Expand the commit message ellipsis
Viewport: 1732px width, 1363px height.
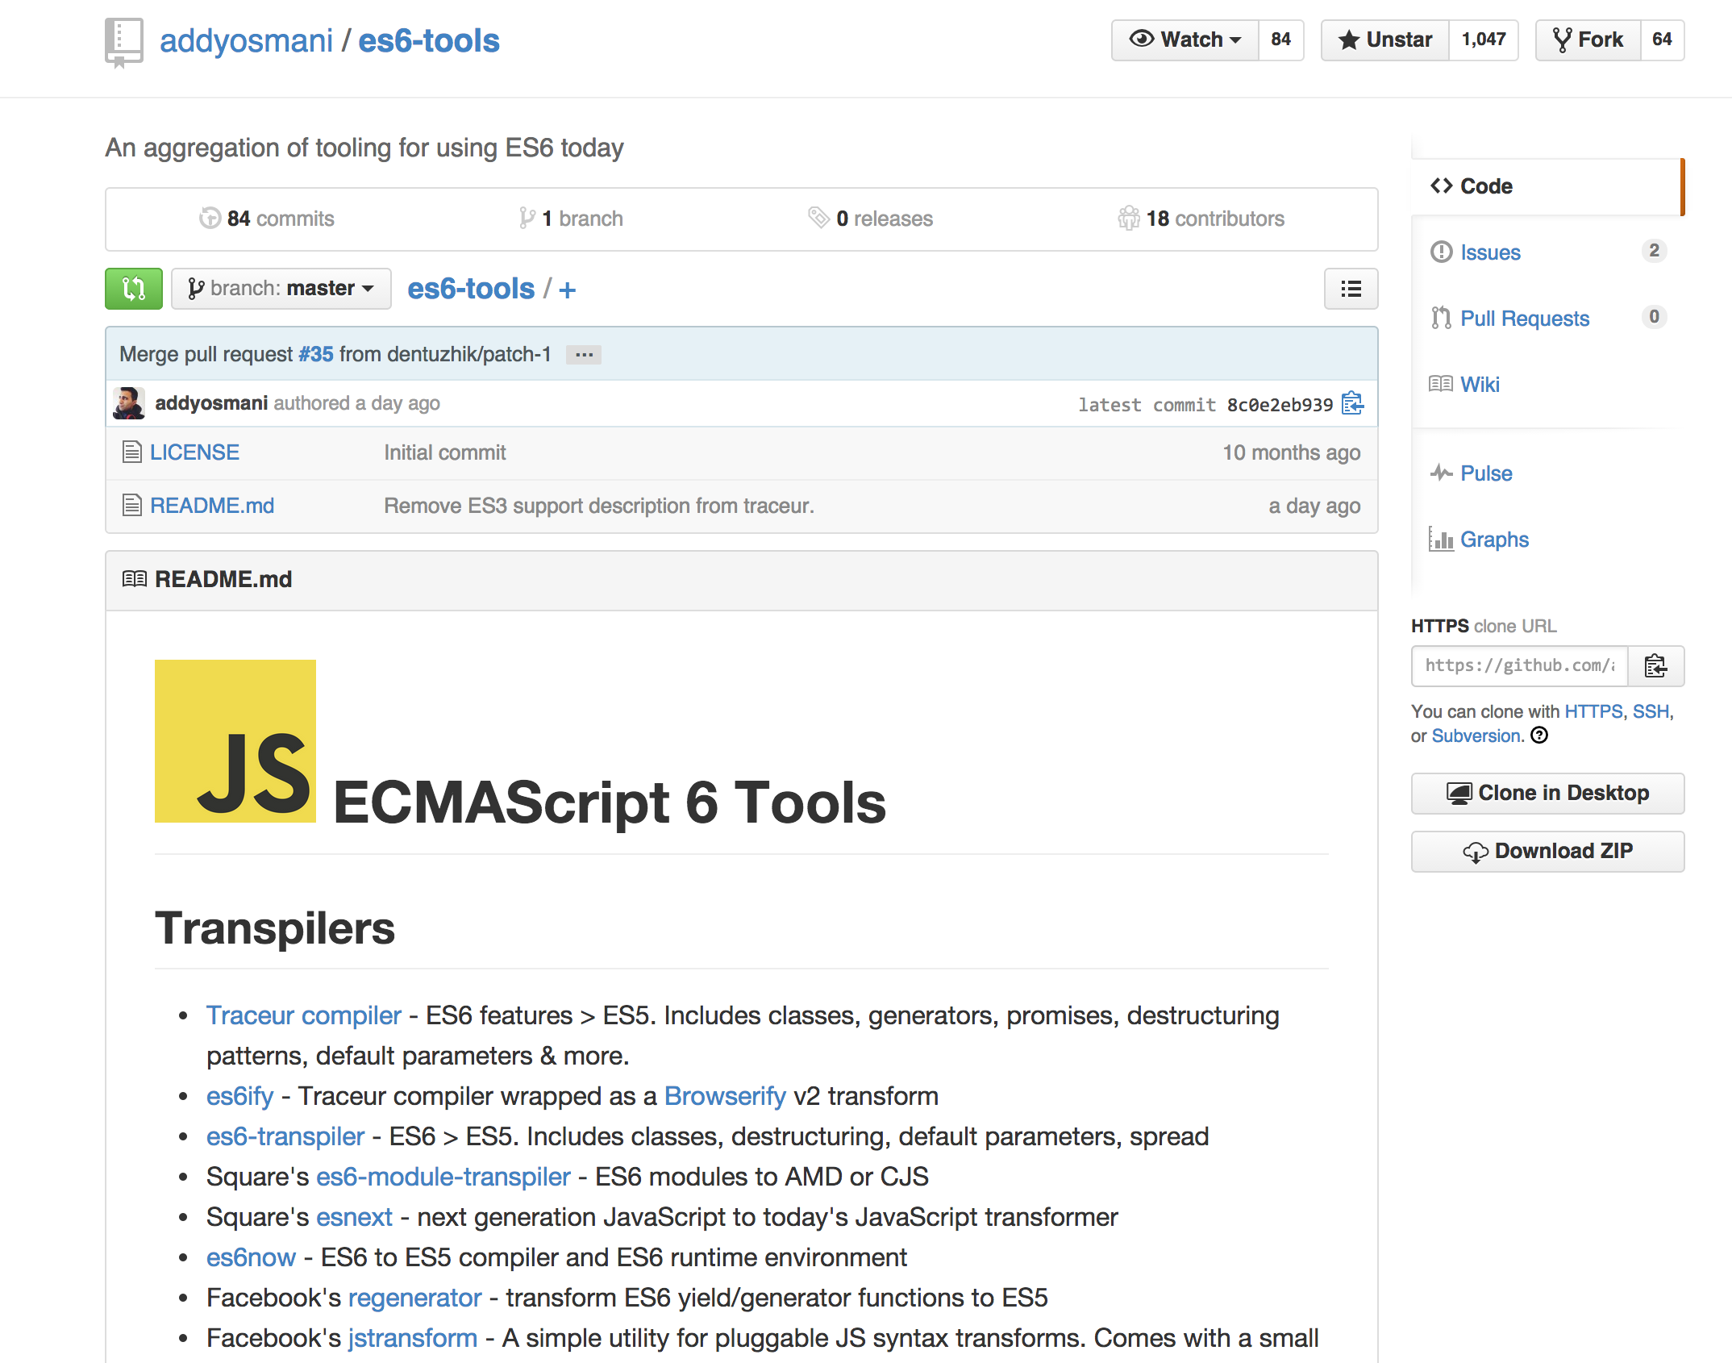coord(584,355)
